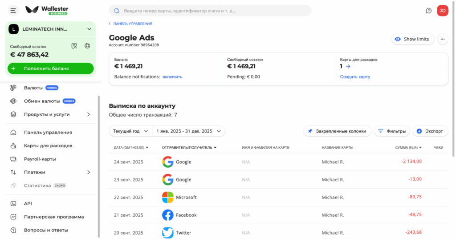This screenshot has height=239, width=456.
Task: Click the Wallester Business logo
Action: (x=47, y=10)
